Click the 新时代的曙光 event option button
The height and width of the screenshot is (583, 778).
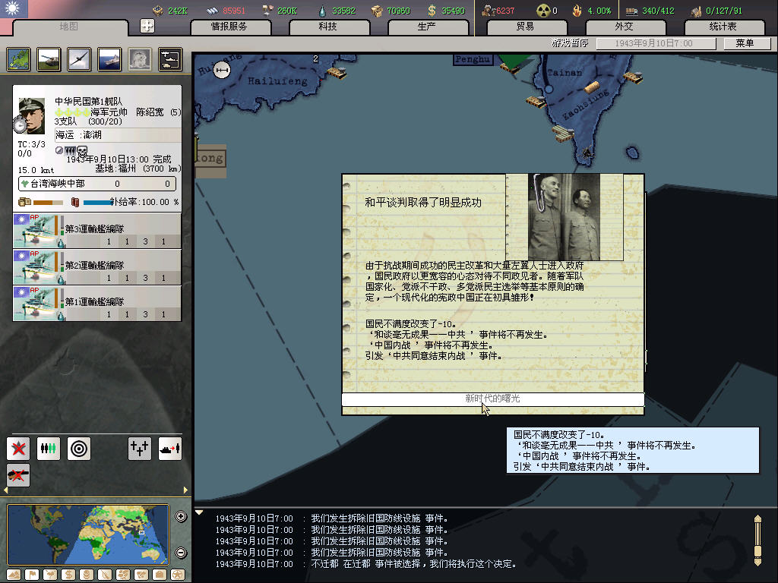492,399
